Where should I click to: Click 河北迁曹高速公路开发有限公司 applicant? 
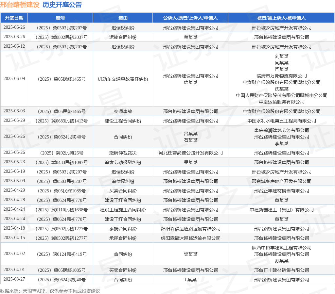pyautogui.click(x=191, y=153)
